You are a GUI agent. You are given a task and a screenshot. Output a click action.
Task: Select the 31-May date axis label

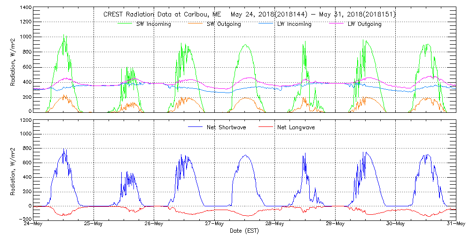pos(455,224)
